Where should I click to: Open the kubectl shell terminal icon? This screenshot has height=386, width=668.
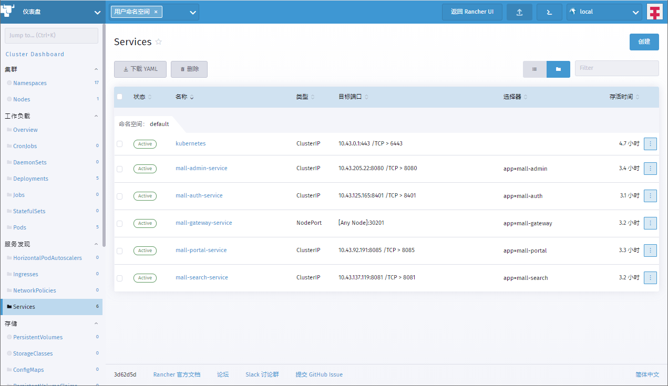pyautogui.click(x=549, y=12)
